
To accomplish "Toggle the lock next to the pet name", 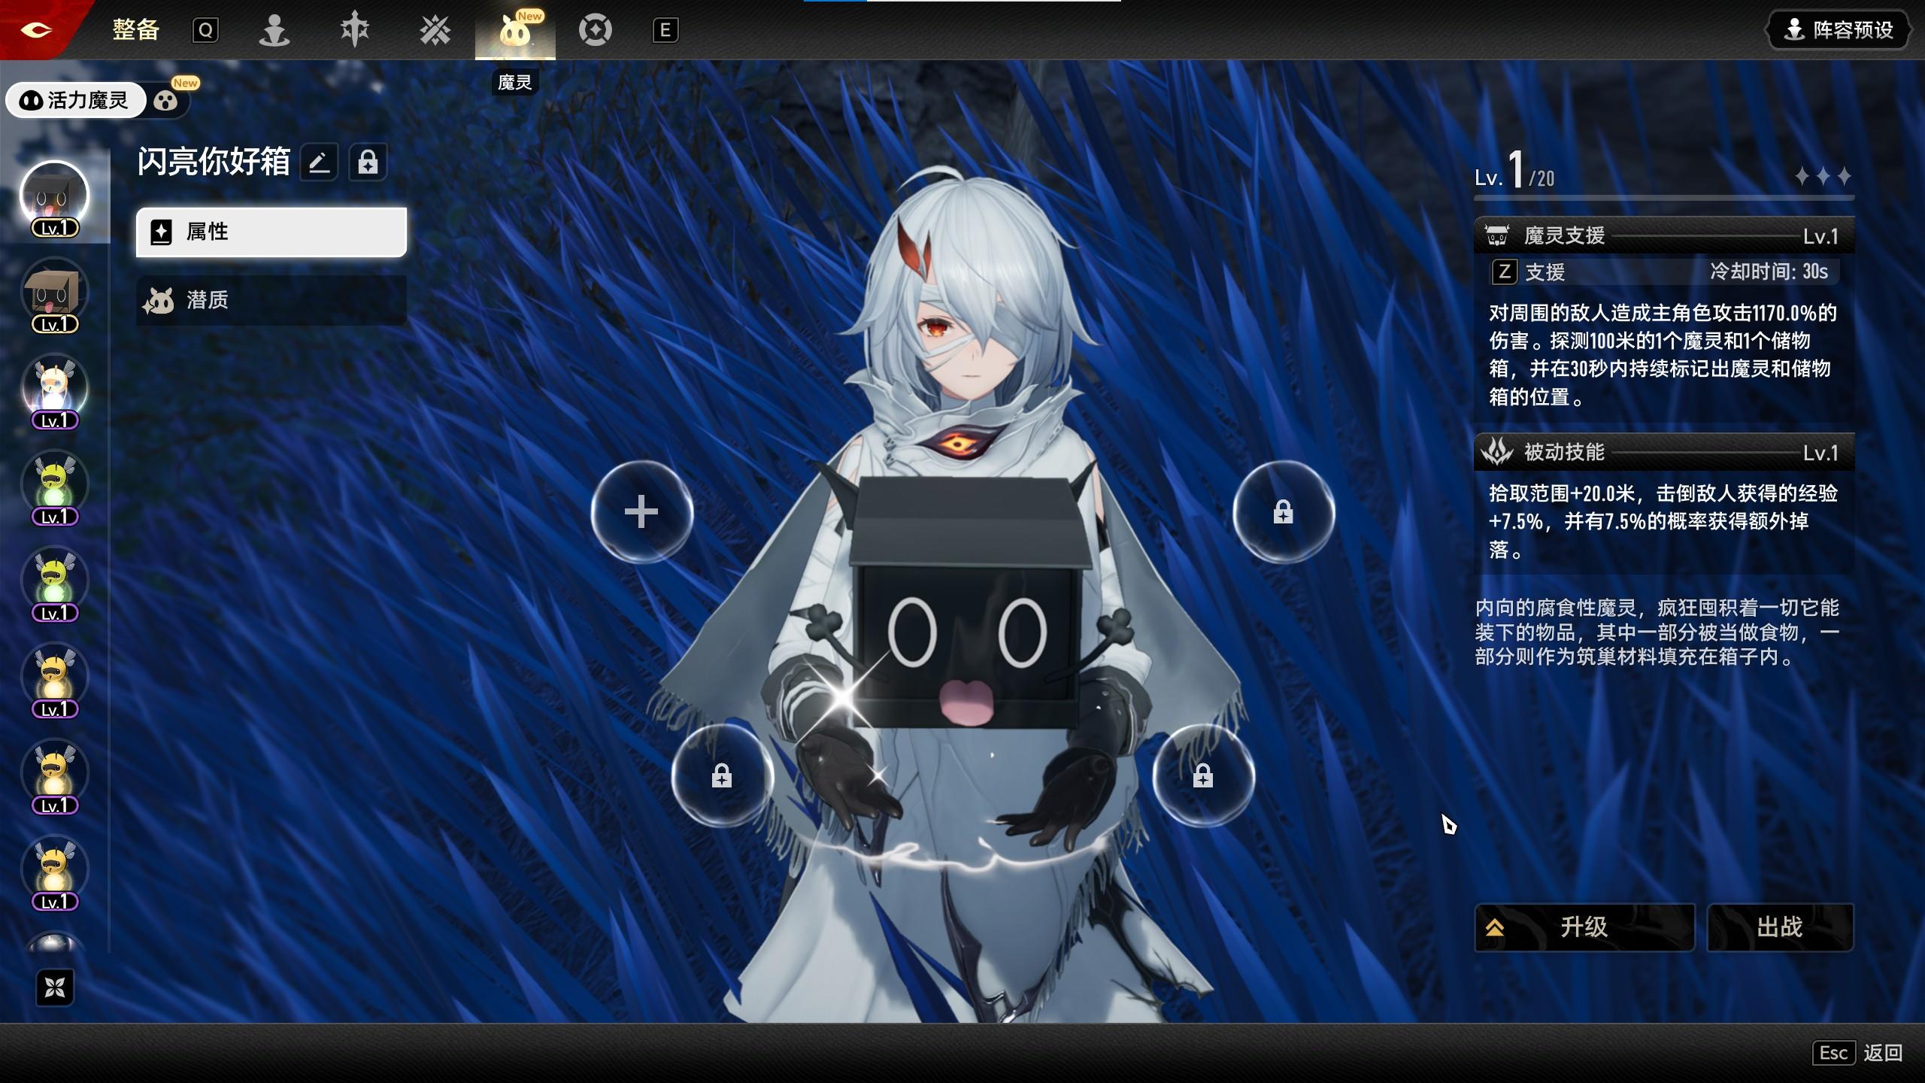I will coord(368,162).
